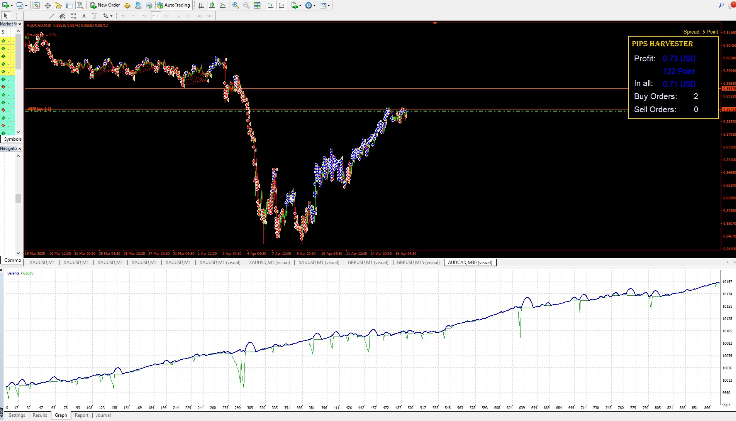This screenshot has height=421, width=736.
Task: Select the D1 timeframe button
Action: click(188, 16)
